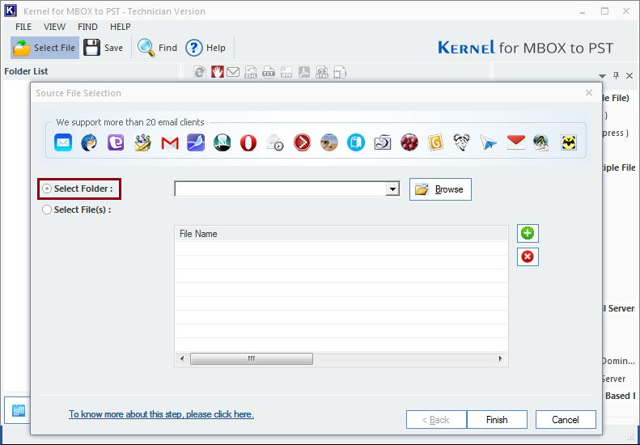640x445 pixels.
Task: Click the orange G client icon
Action: coord(435,143)
